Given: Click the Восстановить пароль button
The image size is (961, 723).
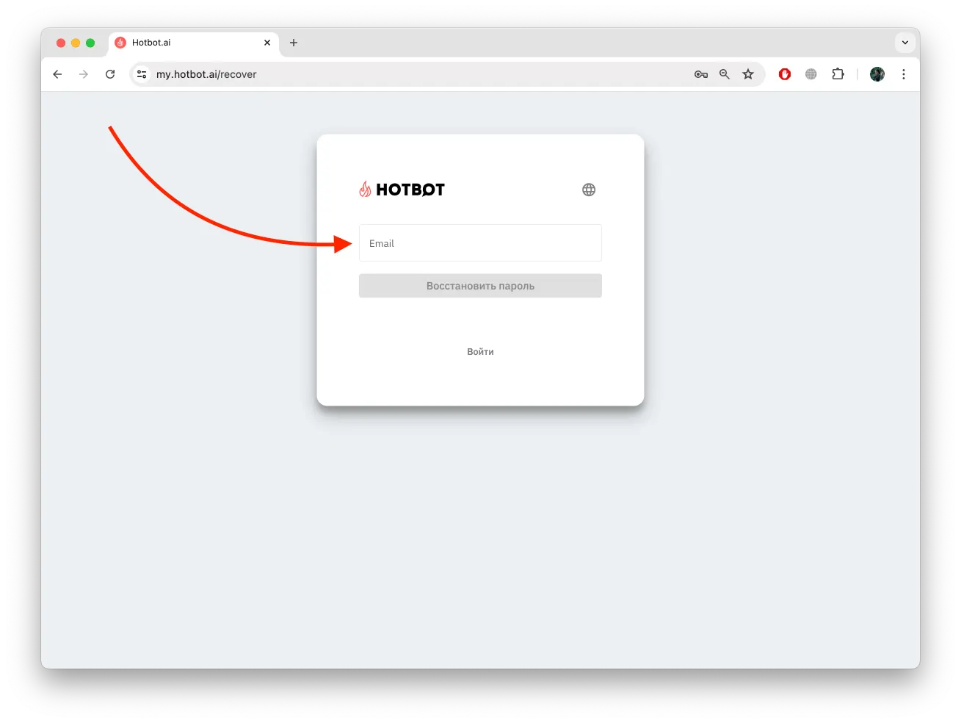Looking at the screenshot, I should pyautogui.click(x=480, y=286).
